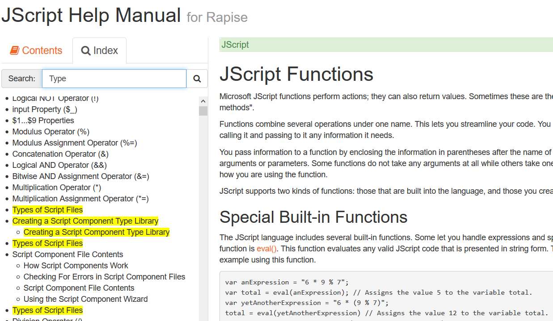Go to Multiplication Operator (*) topic
Viewport: 553px width, 321px height.
point(57,188)
